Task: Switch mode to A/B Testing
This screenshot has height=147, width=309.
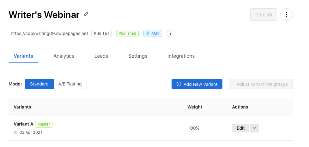Action: (x=70, y=84)
